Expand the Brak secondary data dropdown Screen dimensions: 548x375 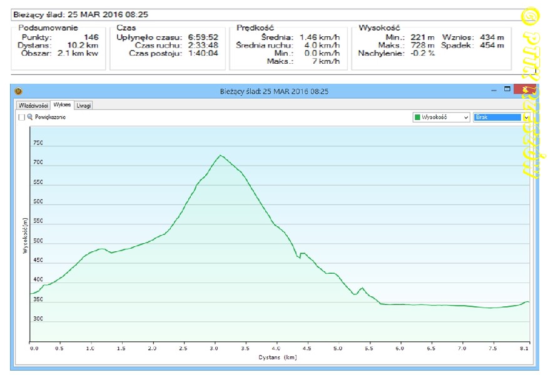click(526, 117)
